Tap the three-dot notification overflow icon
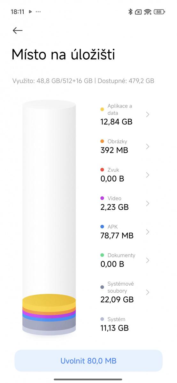The image size is (177, 383). [38, 12]
